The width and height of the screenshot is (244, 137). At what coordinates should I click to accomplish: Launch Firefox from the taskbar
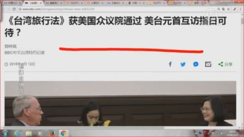click(52, 133)
